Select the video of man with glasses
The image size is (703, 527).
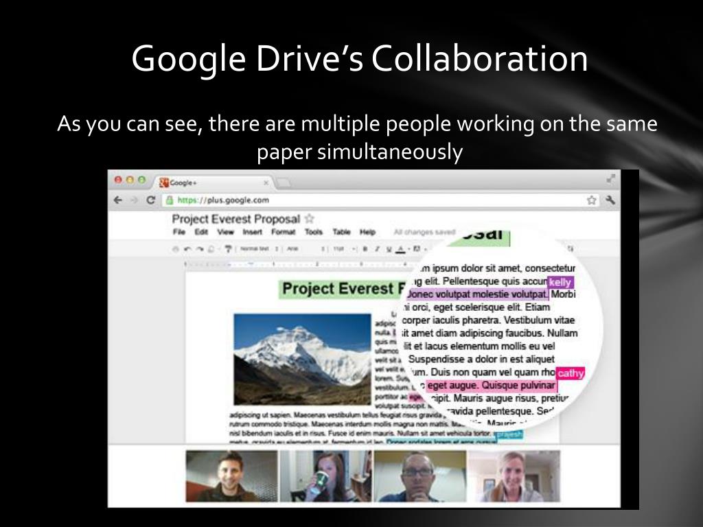coord(420,476)
